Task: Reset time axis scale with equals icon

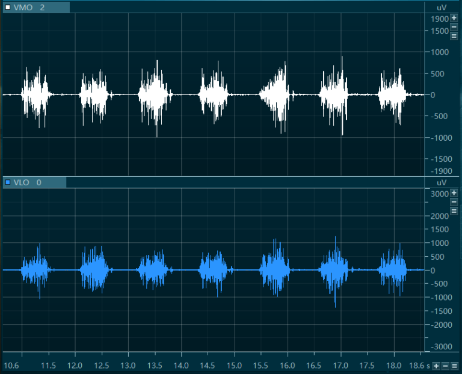Action: point(455,366)
